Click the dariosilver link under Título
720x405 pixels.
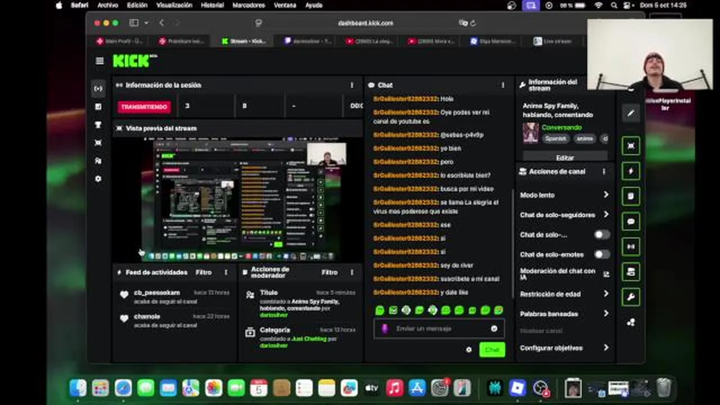coord(273,316)
